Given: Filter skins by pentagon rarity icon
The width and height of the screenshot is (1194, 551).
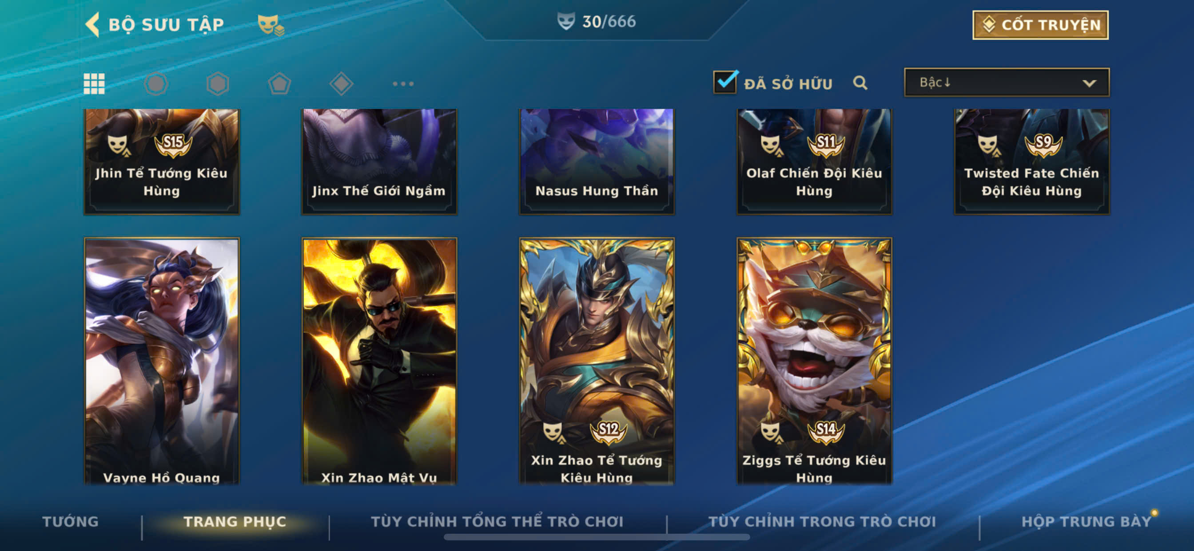Looking at the screenshot, I should coord(279,84).
